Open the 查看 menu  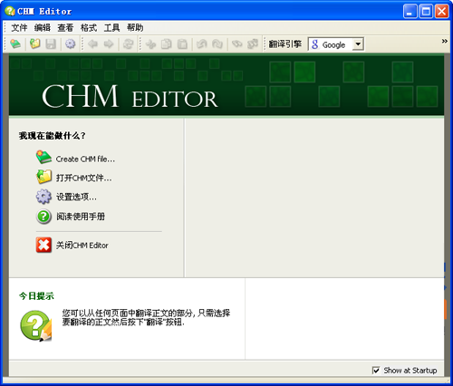pyautogui.click(x=65, y=28)
